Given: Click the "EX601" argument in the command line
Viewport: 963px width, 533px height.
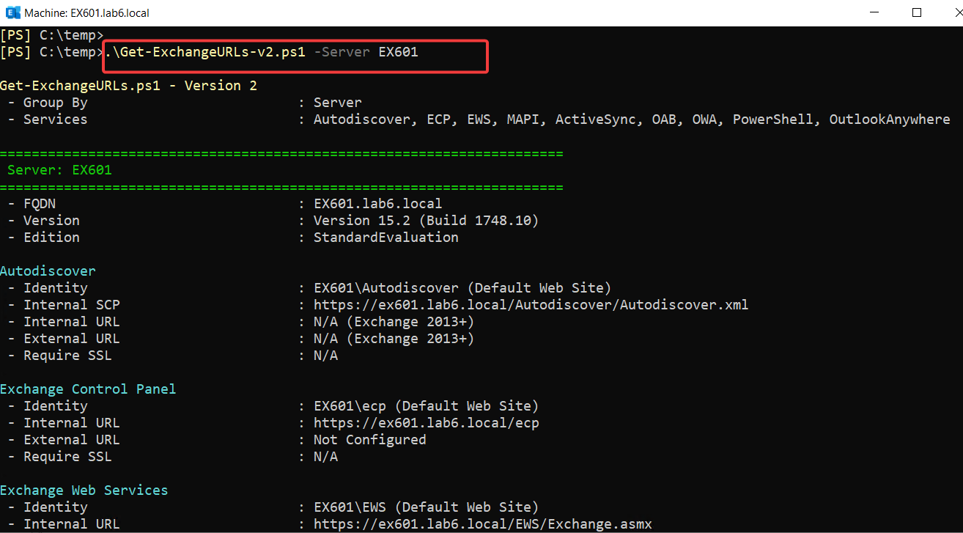Looking at the screenshot, I should 398,52.
